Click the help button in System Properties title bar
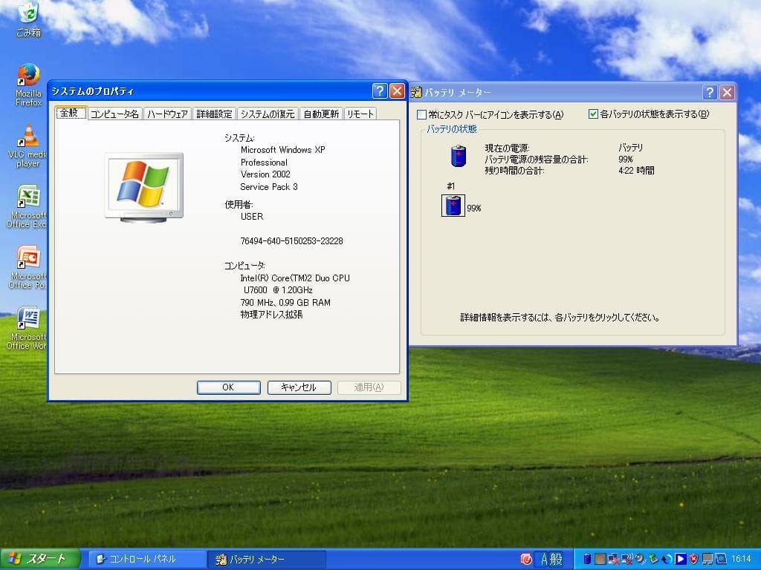Image resolution: width=761 pixels, height=570 pixels. pyautogui.click(x=380, y=91)
